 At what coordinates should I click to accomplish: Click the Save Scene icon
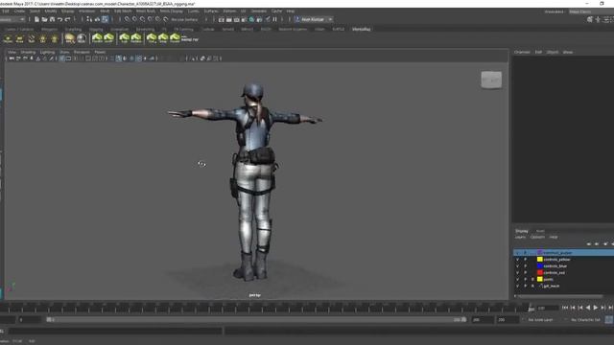pos(52,19)
